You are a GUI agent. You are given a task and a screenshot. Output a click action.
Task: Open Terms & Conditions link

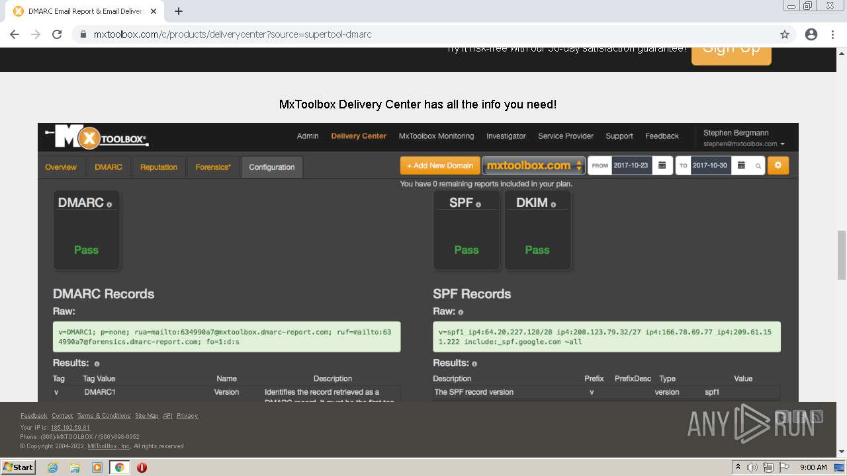(x=104, y=416)
